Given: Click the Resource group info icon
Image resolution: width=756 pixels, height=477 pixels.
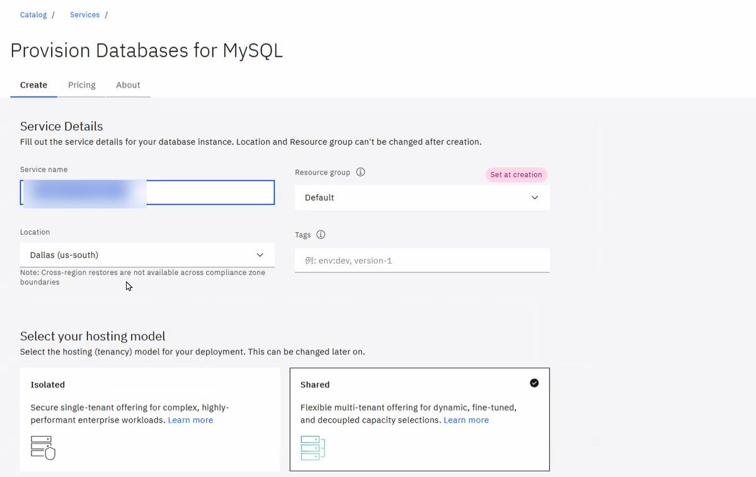Looking at the screenshot, I should tap(360, 172).
